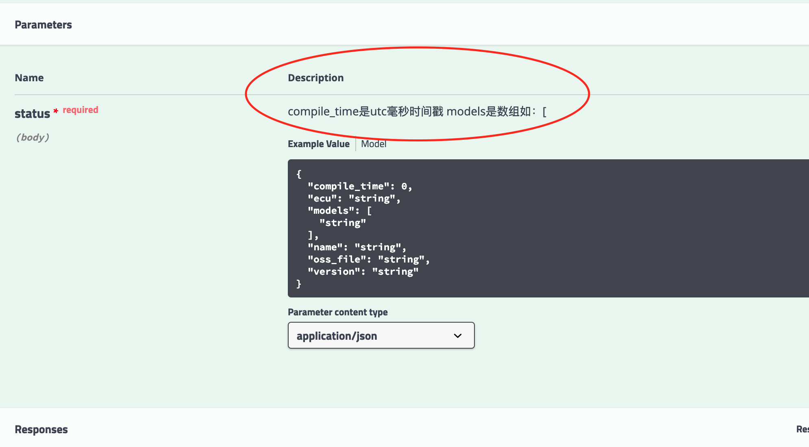This screenshot has width=809, height=447.
Task: Open the Parameter content type dropdown
Action: pyautogui.click(x=381, y=335)
